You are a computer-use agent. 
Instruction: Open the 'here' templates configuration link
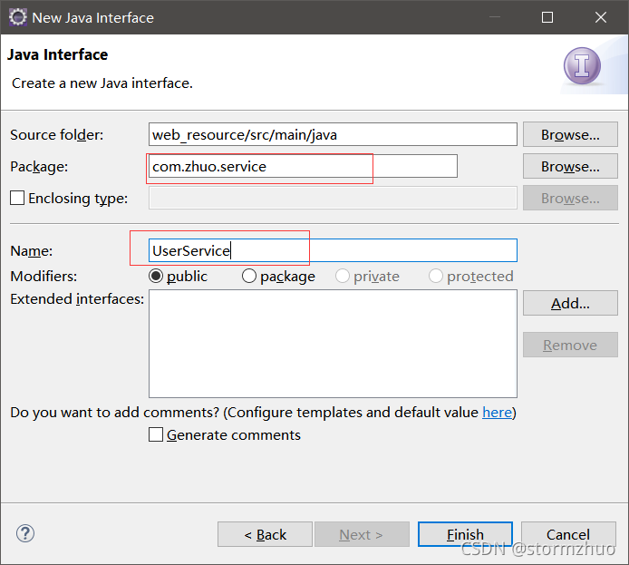pos(497,413)
